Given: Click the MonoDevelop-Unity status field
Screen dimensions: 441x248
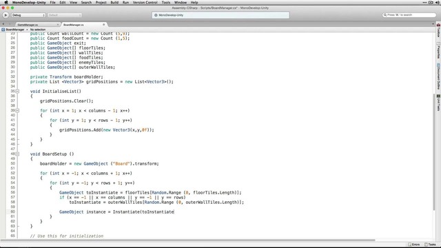Looking at the screenshot, I should [220, 15].
